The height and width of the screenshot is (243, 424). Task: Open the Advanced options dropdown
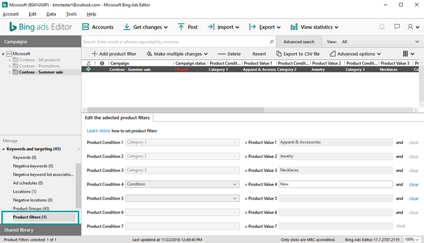point(355,54)
